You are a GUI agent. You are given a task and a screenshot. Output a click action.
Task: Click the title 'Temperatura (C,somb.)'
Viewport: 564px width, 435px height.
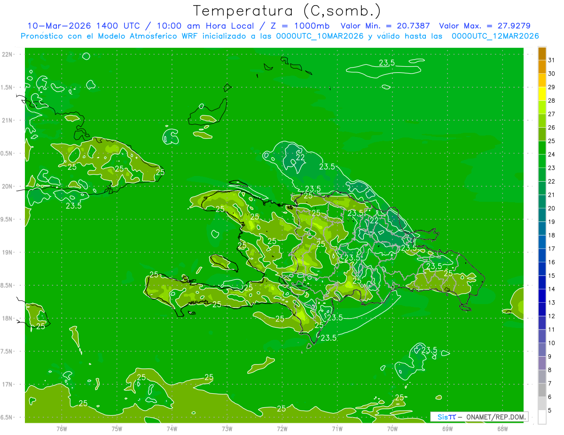point(287,11)
